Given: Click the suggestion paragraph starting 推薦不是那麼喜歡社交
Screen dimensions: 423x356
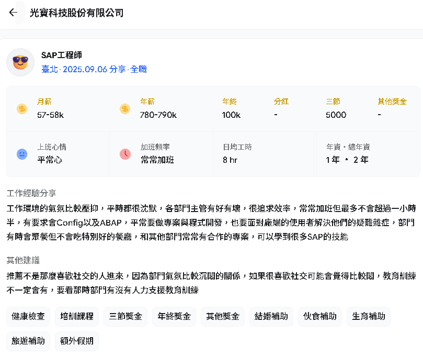Looking at the screenshot, I should coord(211,283).
